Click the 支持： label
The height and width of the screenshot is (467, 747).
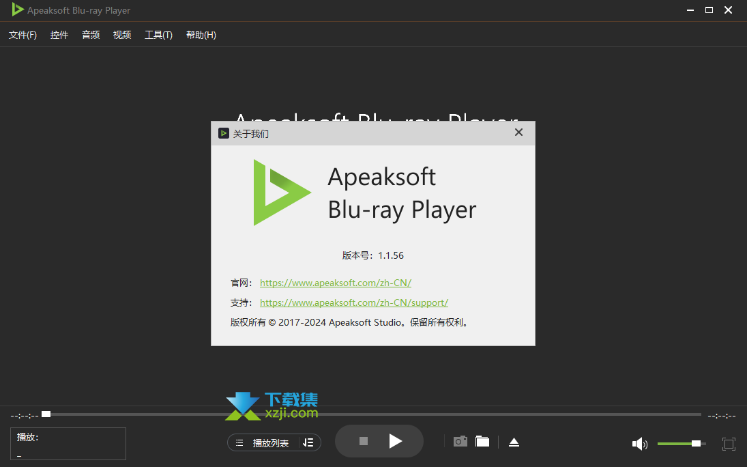241,303
